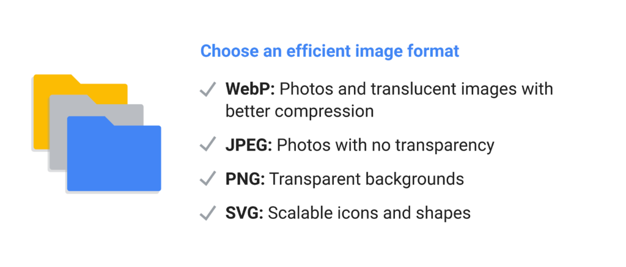Click the 'Scalable icons and shapes' description

(369, 214)
